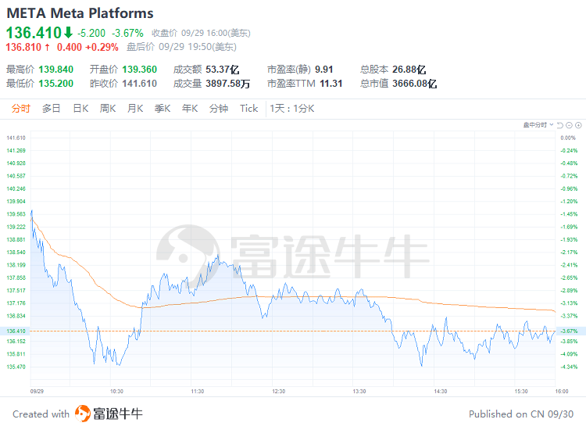
Task: Click the 开盘价 139.360 value
Action: [139, 70]
